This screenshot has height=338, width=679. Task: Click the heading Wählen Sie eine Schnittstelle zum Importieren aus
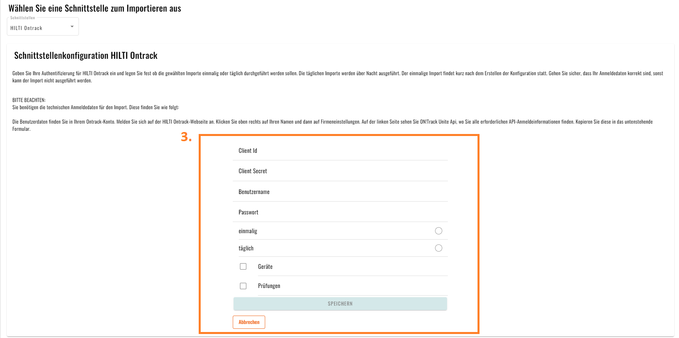pos(95,8)
